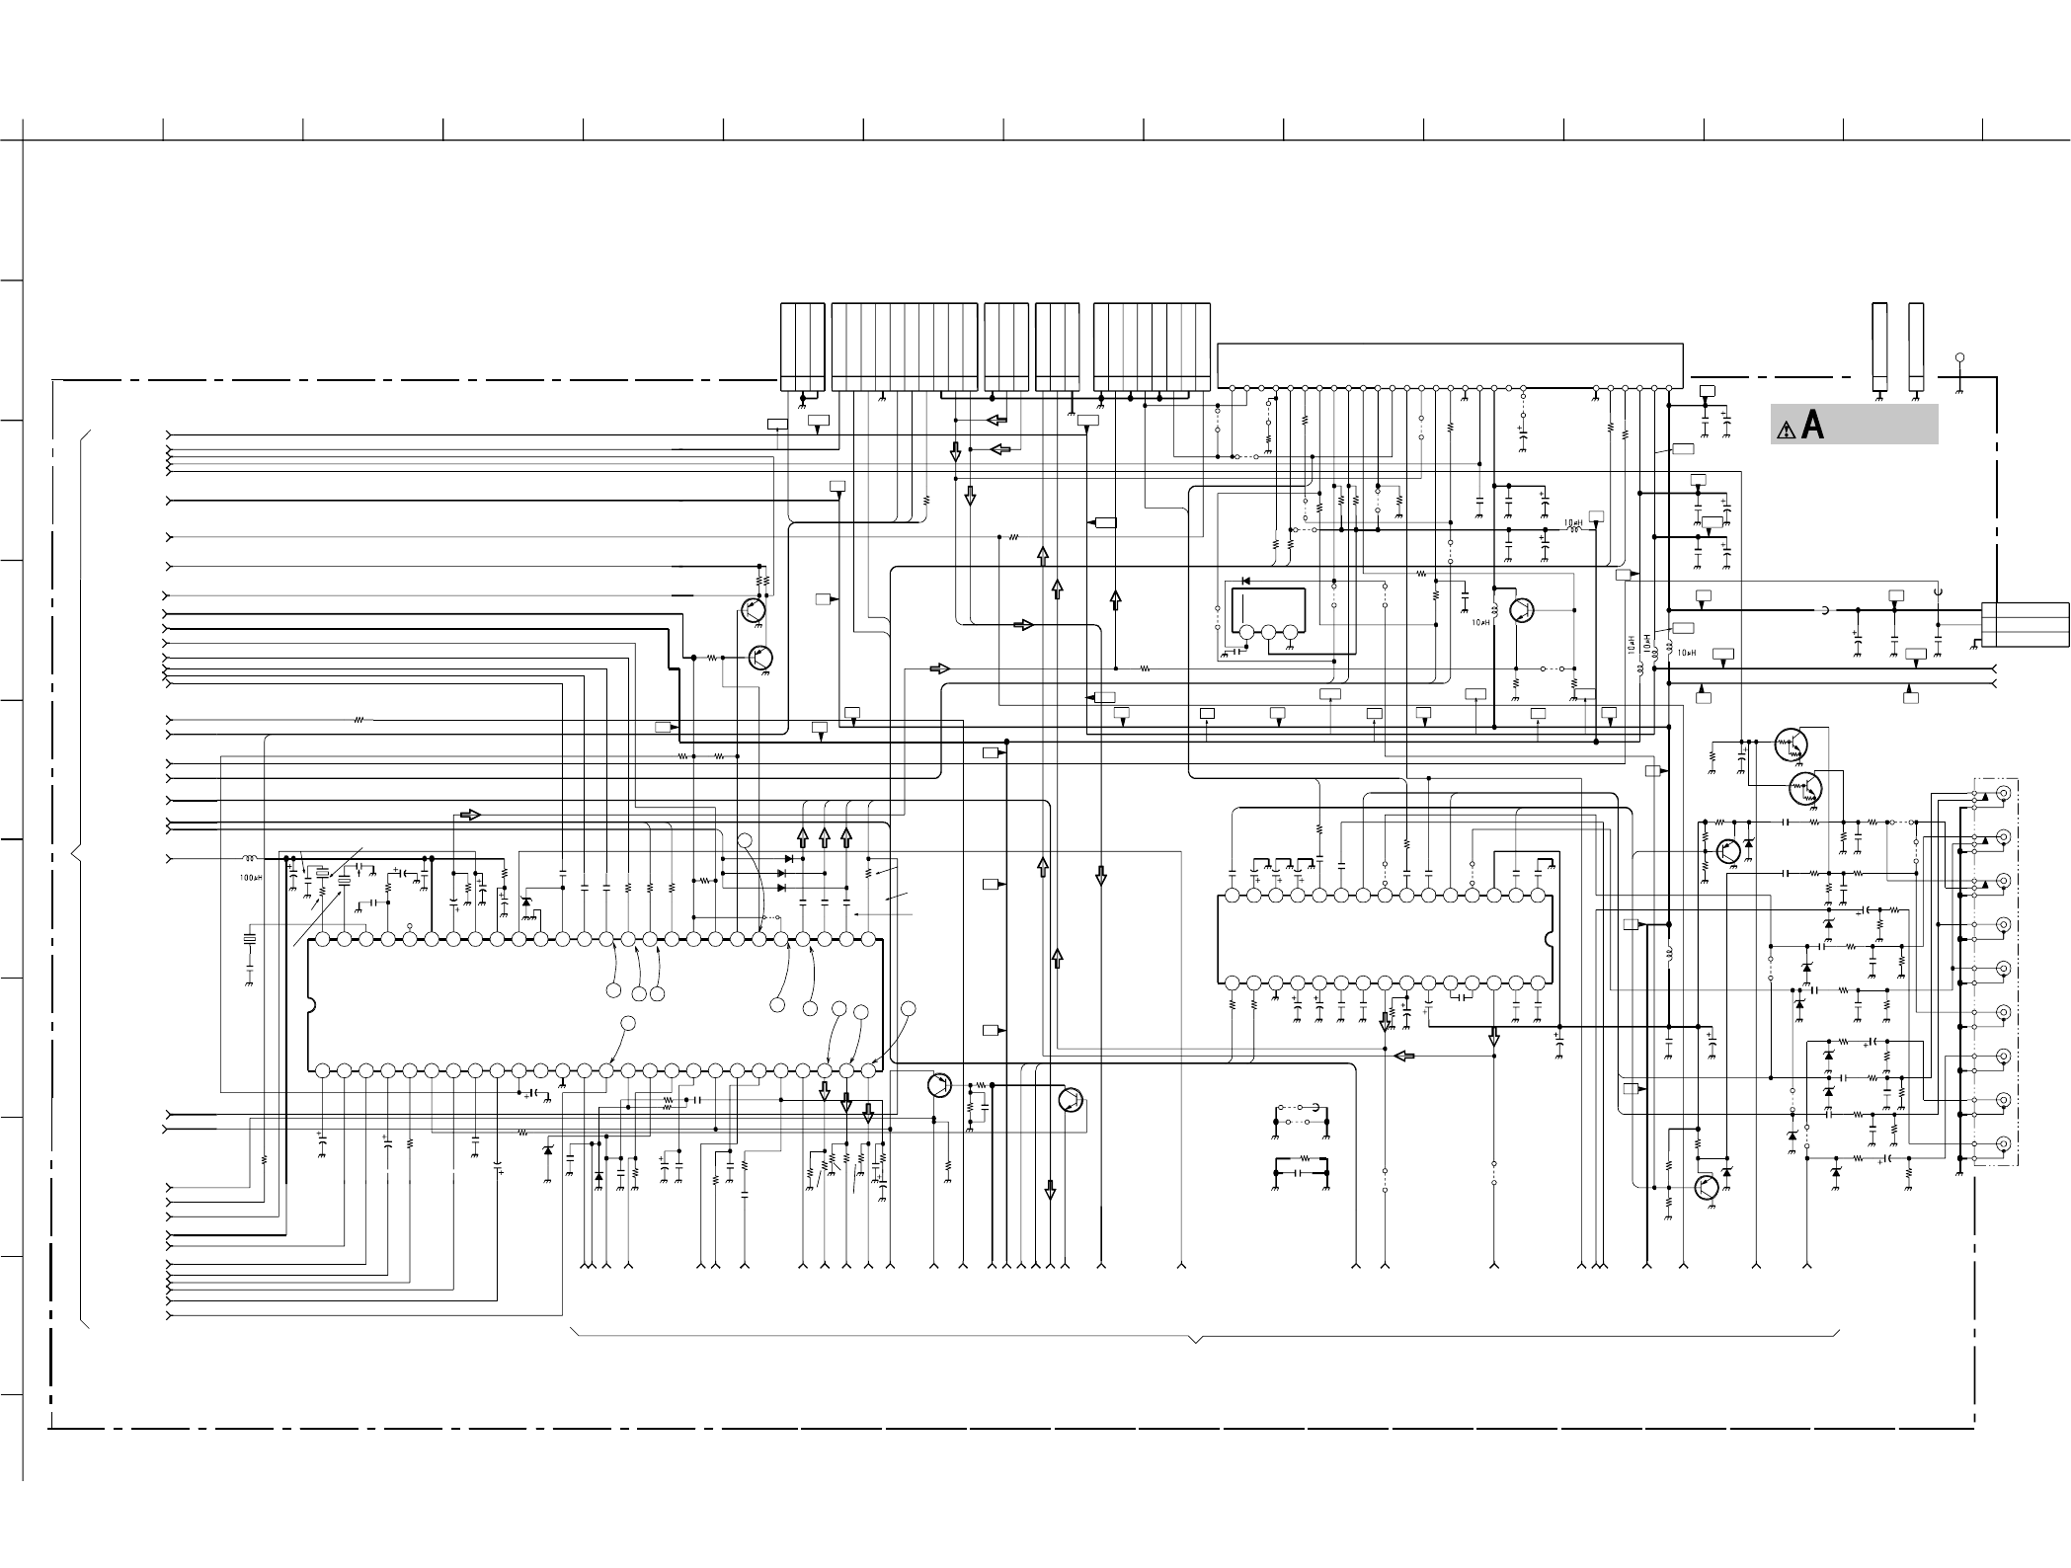Select the four-row connector at the right edge
This screenshot has height=1568, width=2071.
[x=2025, y=625]
